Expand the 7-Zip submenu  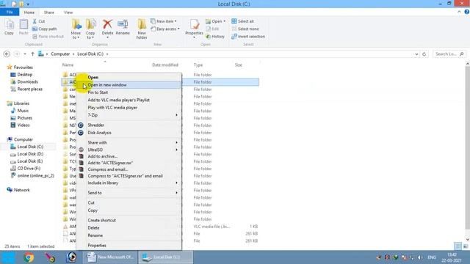pos(129,115)
